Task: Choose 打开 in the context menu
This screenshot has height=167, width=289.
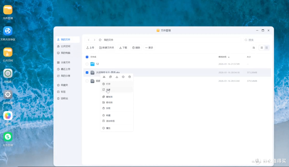Action: [117, 84]
